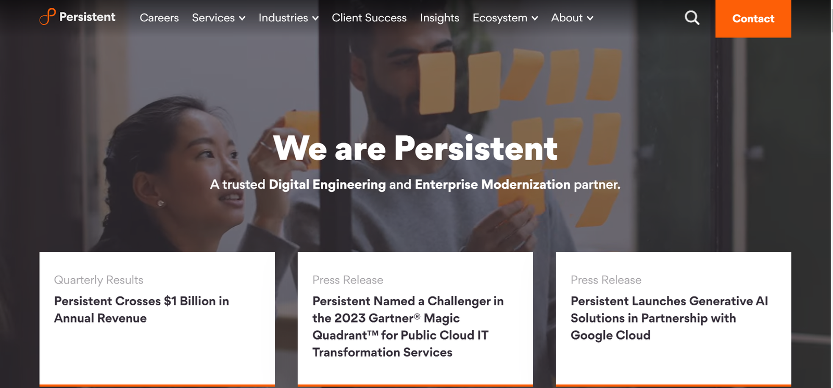Click the Persistent logo icon
This screenshot has width=833, height=388.
tap(47, 17)
